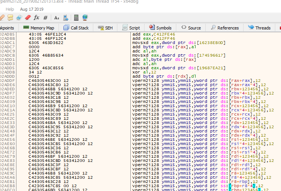
Task: Click the comments notes toolbar icon
Action: point(10,18)
